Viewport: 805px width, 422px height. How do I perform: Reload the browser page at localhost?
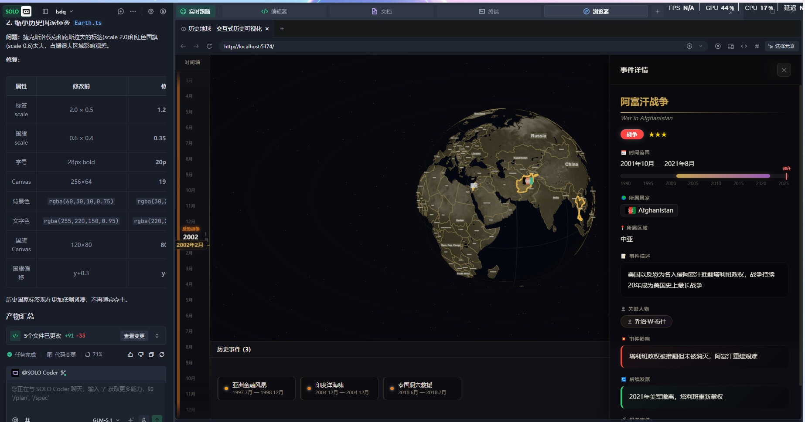[x=209, y=46]
